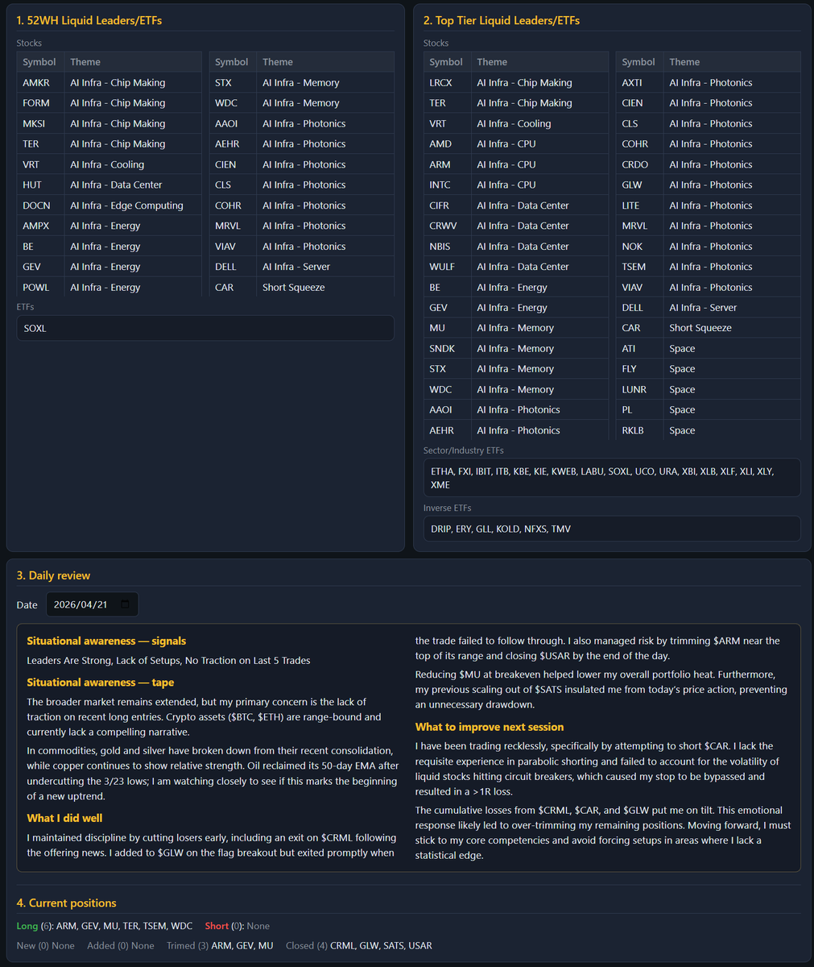Select the PL symbol cell
Screen dimensions: 814x967
coord(639,410)
